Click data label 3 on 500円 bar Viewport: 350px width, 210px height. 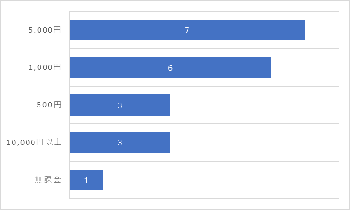(120, 105)
